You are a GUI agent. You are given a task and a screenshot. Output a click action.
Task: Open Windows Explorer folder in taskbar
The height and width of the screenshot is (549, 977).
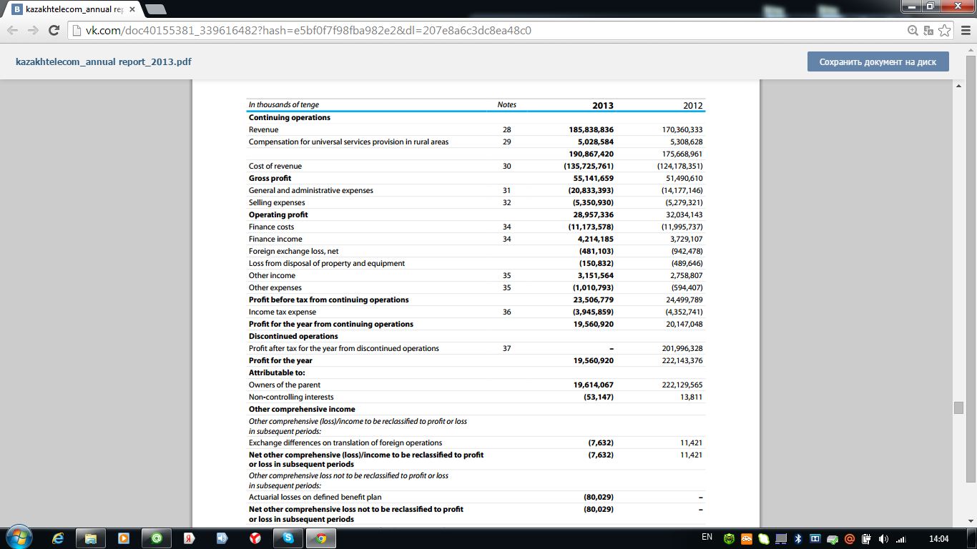[91, 538]
